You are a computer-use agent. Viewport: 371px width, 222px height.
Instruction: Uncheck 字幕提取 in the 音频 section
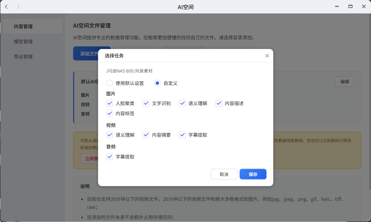109,157
